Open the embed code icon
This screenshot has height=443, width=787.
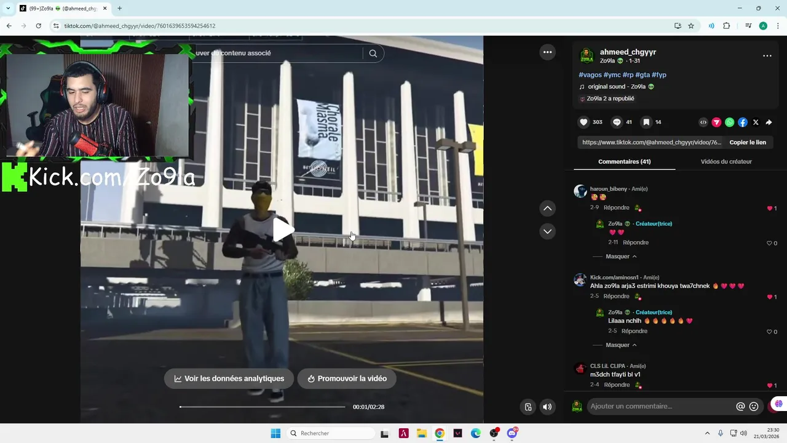click(x=703, y=122)
